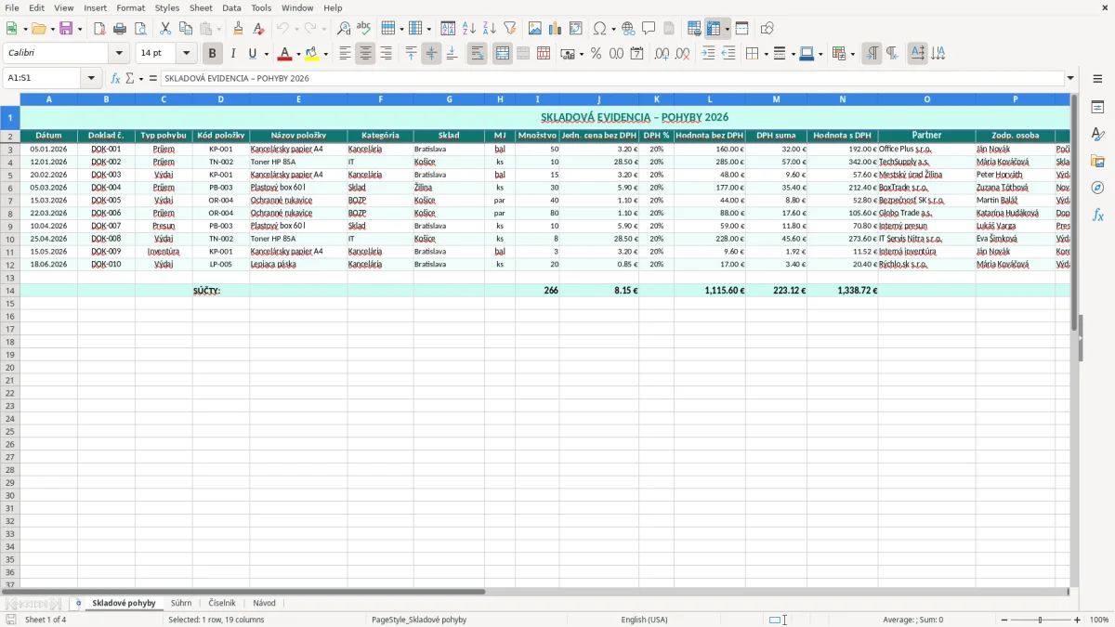Viewport: 1115px width, 627px height.
Task: Toggle Center Horizontally alignment
Action: pos(365,54)
